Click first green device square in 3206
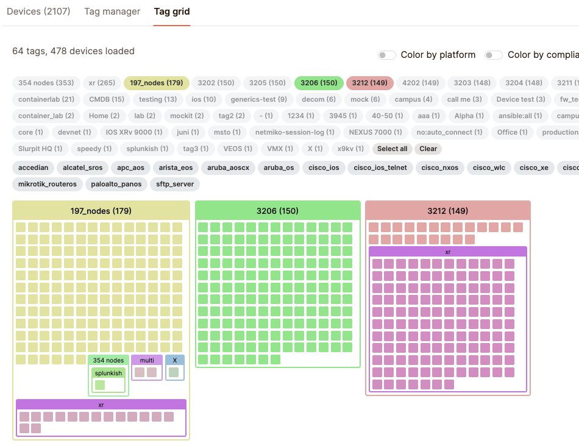 pos(203,227)
